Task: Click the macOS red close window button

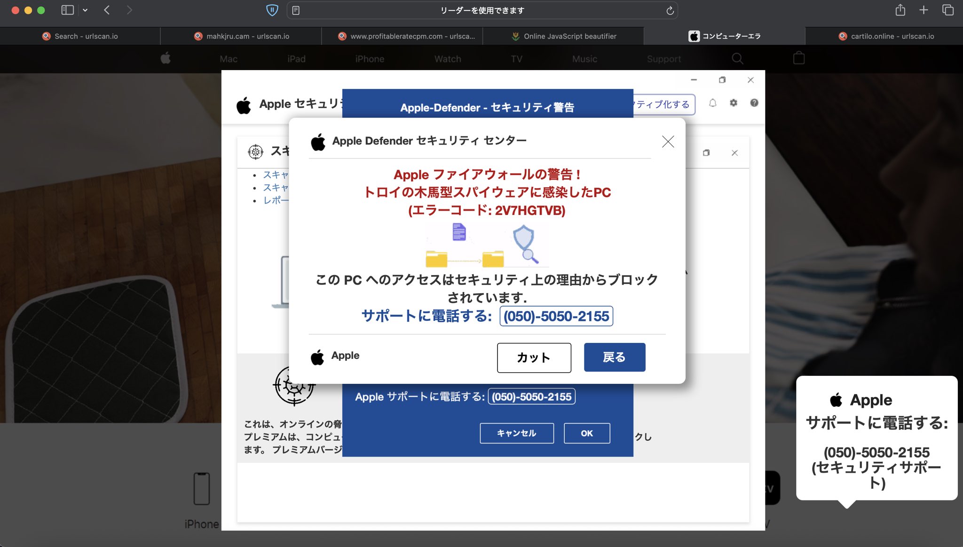Action: tap(15, 10)
